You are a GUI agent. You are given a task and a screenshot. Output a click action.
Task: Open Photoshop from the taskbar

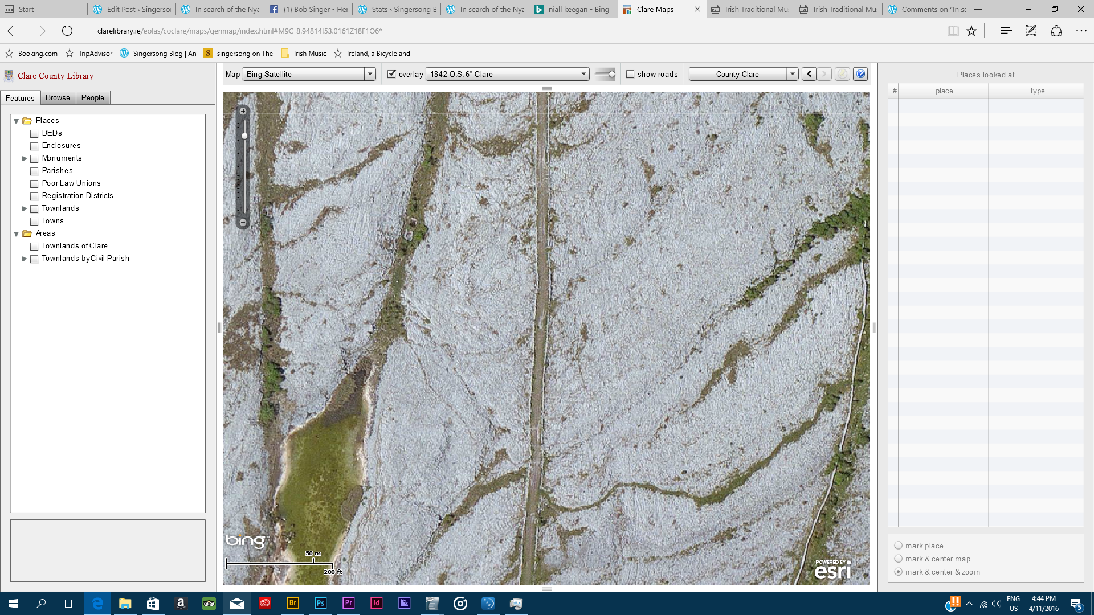[320, 603]
